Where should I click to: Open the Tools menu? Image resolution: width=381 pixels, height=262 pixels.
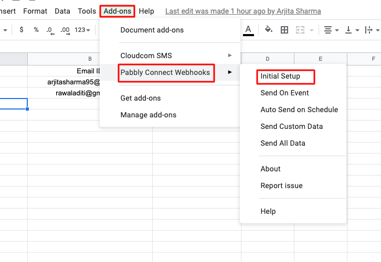pos(87,11)
